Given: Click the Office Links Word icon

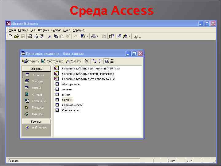Looking at the screenshot, I should point(83,36).
